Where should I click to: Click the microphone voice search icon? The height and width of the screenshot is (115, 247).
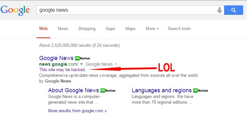click(x=219, y=10)
